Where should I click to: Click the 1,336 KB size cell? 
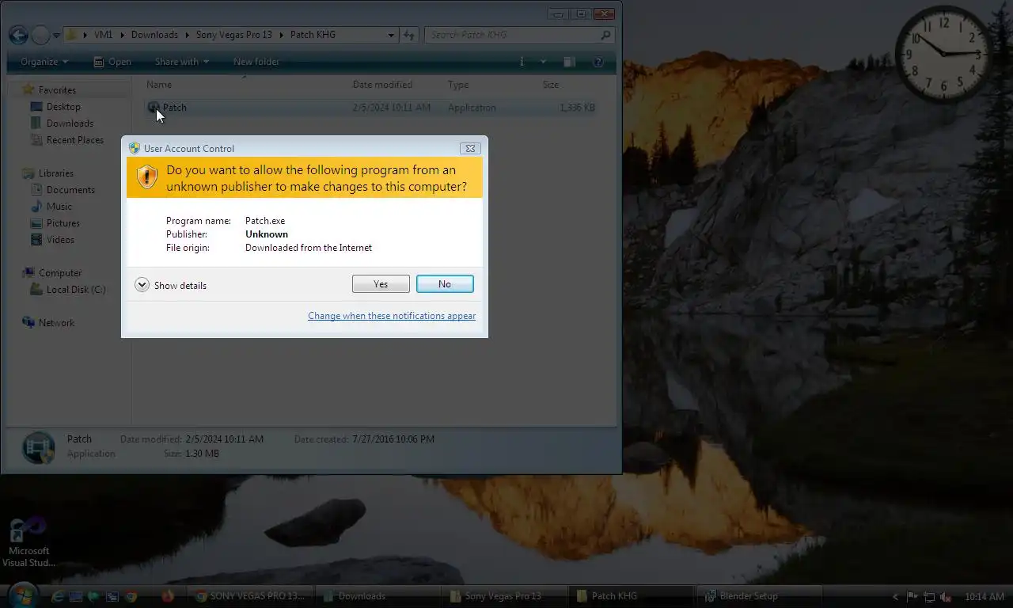click(577, 108)
